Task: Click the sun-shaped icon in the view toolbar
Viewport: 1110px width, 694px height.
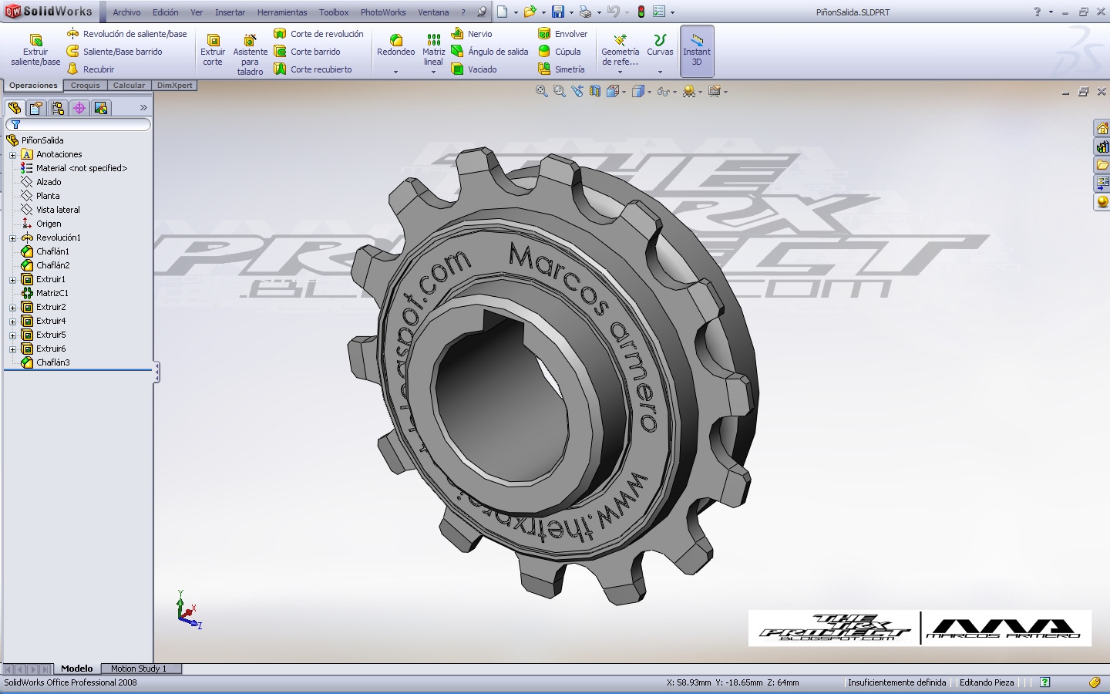Action: point(689,91)
